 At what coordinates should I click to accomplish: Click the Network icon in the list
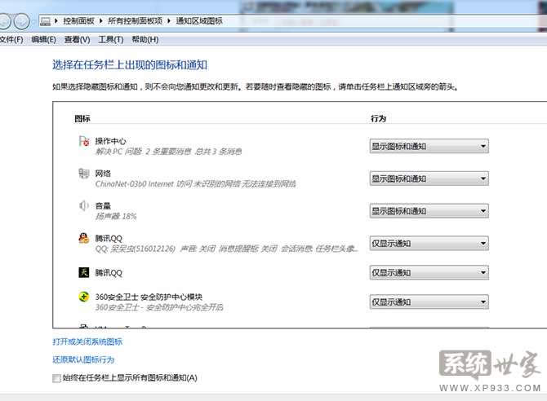pos(84,173)
